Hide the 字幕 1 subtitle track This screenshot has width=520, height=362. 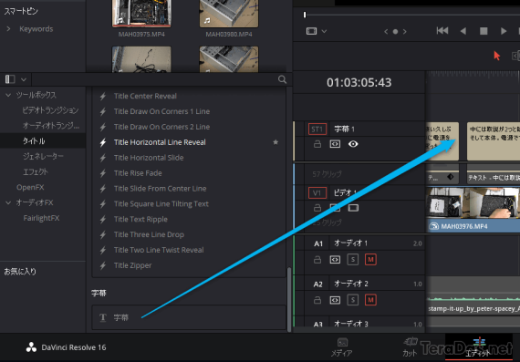click(353, 144)
